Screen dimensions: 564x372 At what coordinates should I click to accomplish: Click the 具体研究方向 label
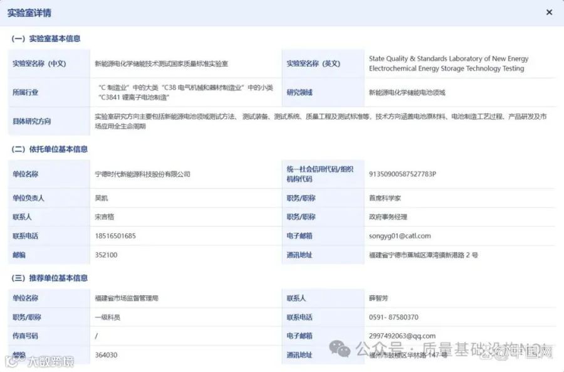click(32, 121)
